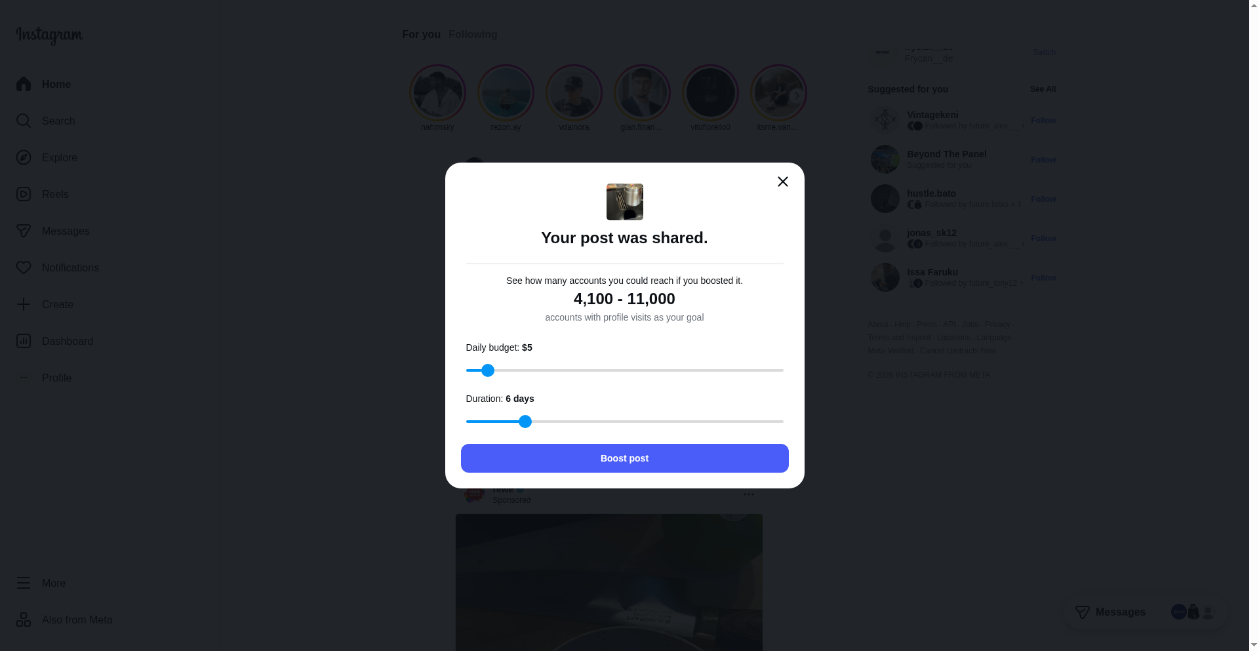This screenshot has width=1259, height=651.
Task: Click the Create plus icon
Action: coord(24,305)
